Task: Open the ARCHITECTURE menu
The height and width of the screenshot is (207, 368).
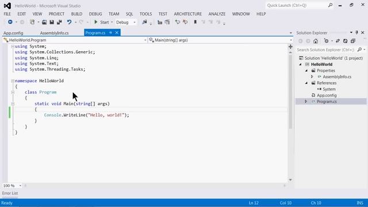Action: coord(188,14)
